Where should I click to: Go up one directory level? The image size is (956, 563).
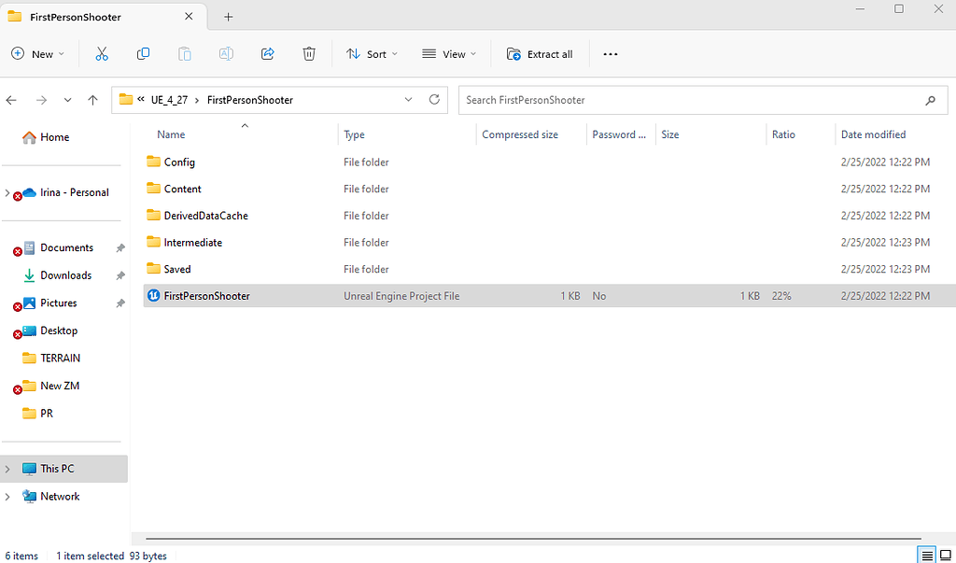(92, 100)
